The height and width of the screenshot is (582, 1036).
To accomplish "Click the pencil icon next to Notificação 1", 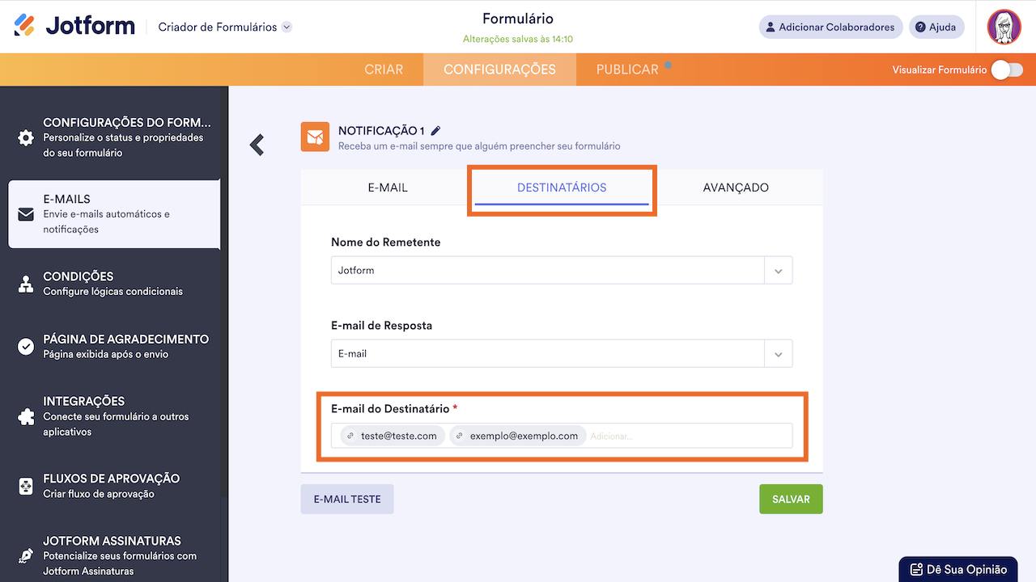I will click(436, 130).
